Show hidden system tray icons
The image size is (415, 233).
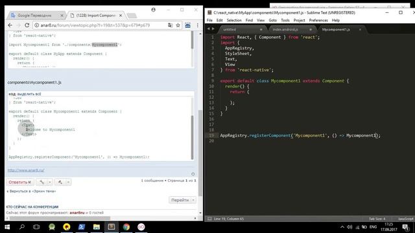coord(342,227)
